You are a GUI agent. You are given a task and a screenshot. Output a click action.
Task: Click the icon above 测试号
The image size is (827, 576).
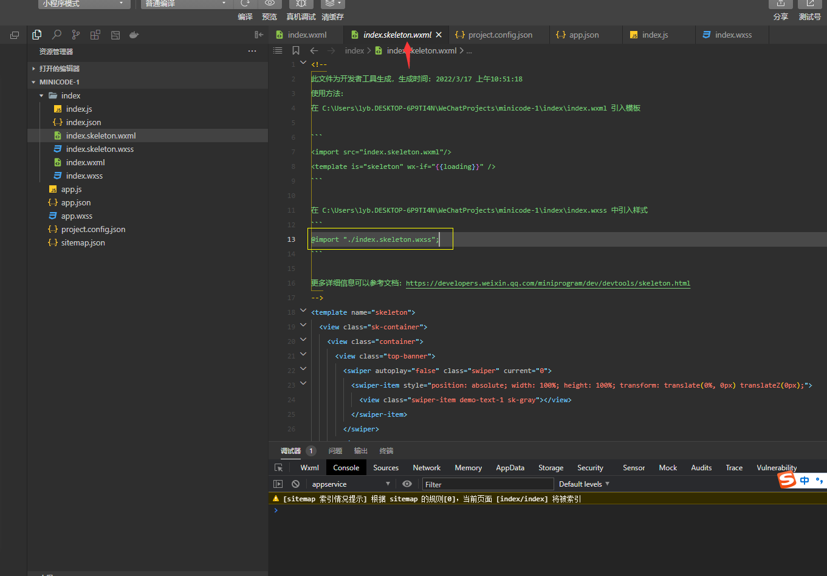pyautogui.click(x=810, y=3)
